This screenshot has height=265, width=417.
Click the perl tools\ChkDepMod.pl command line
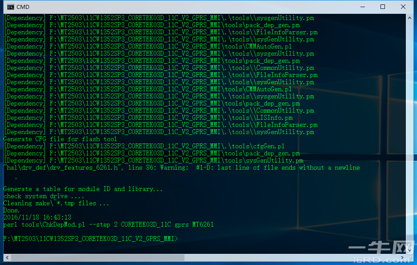pyautogui.click(x=108, y=224)
